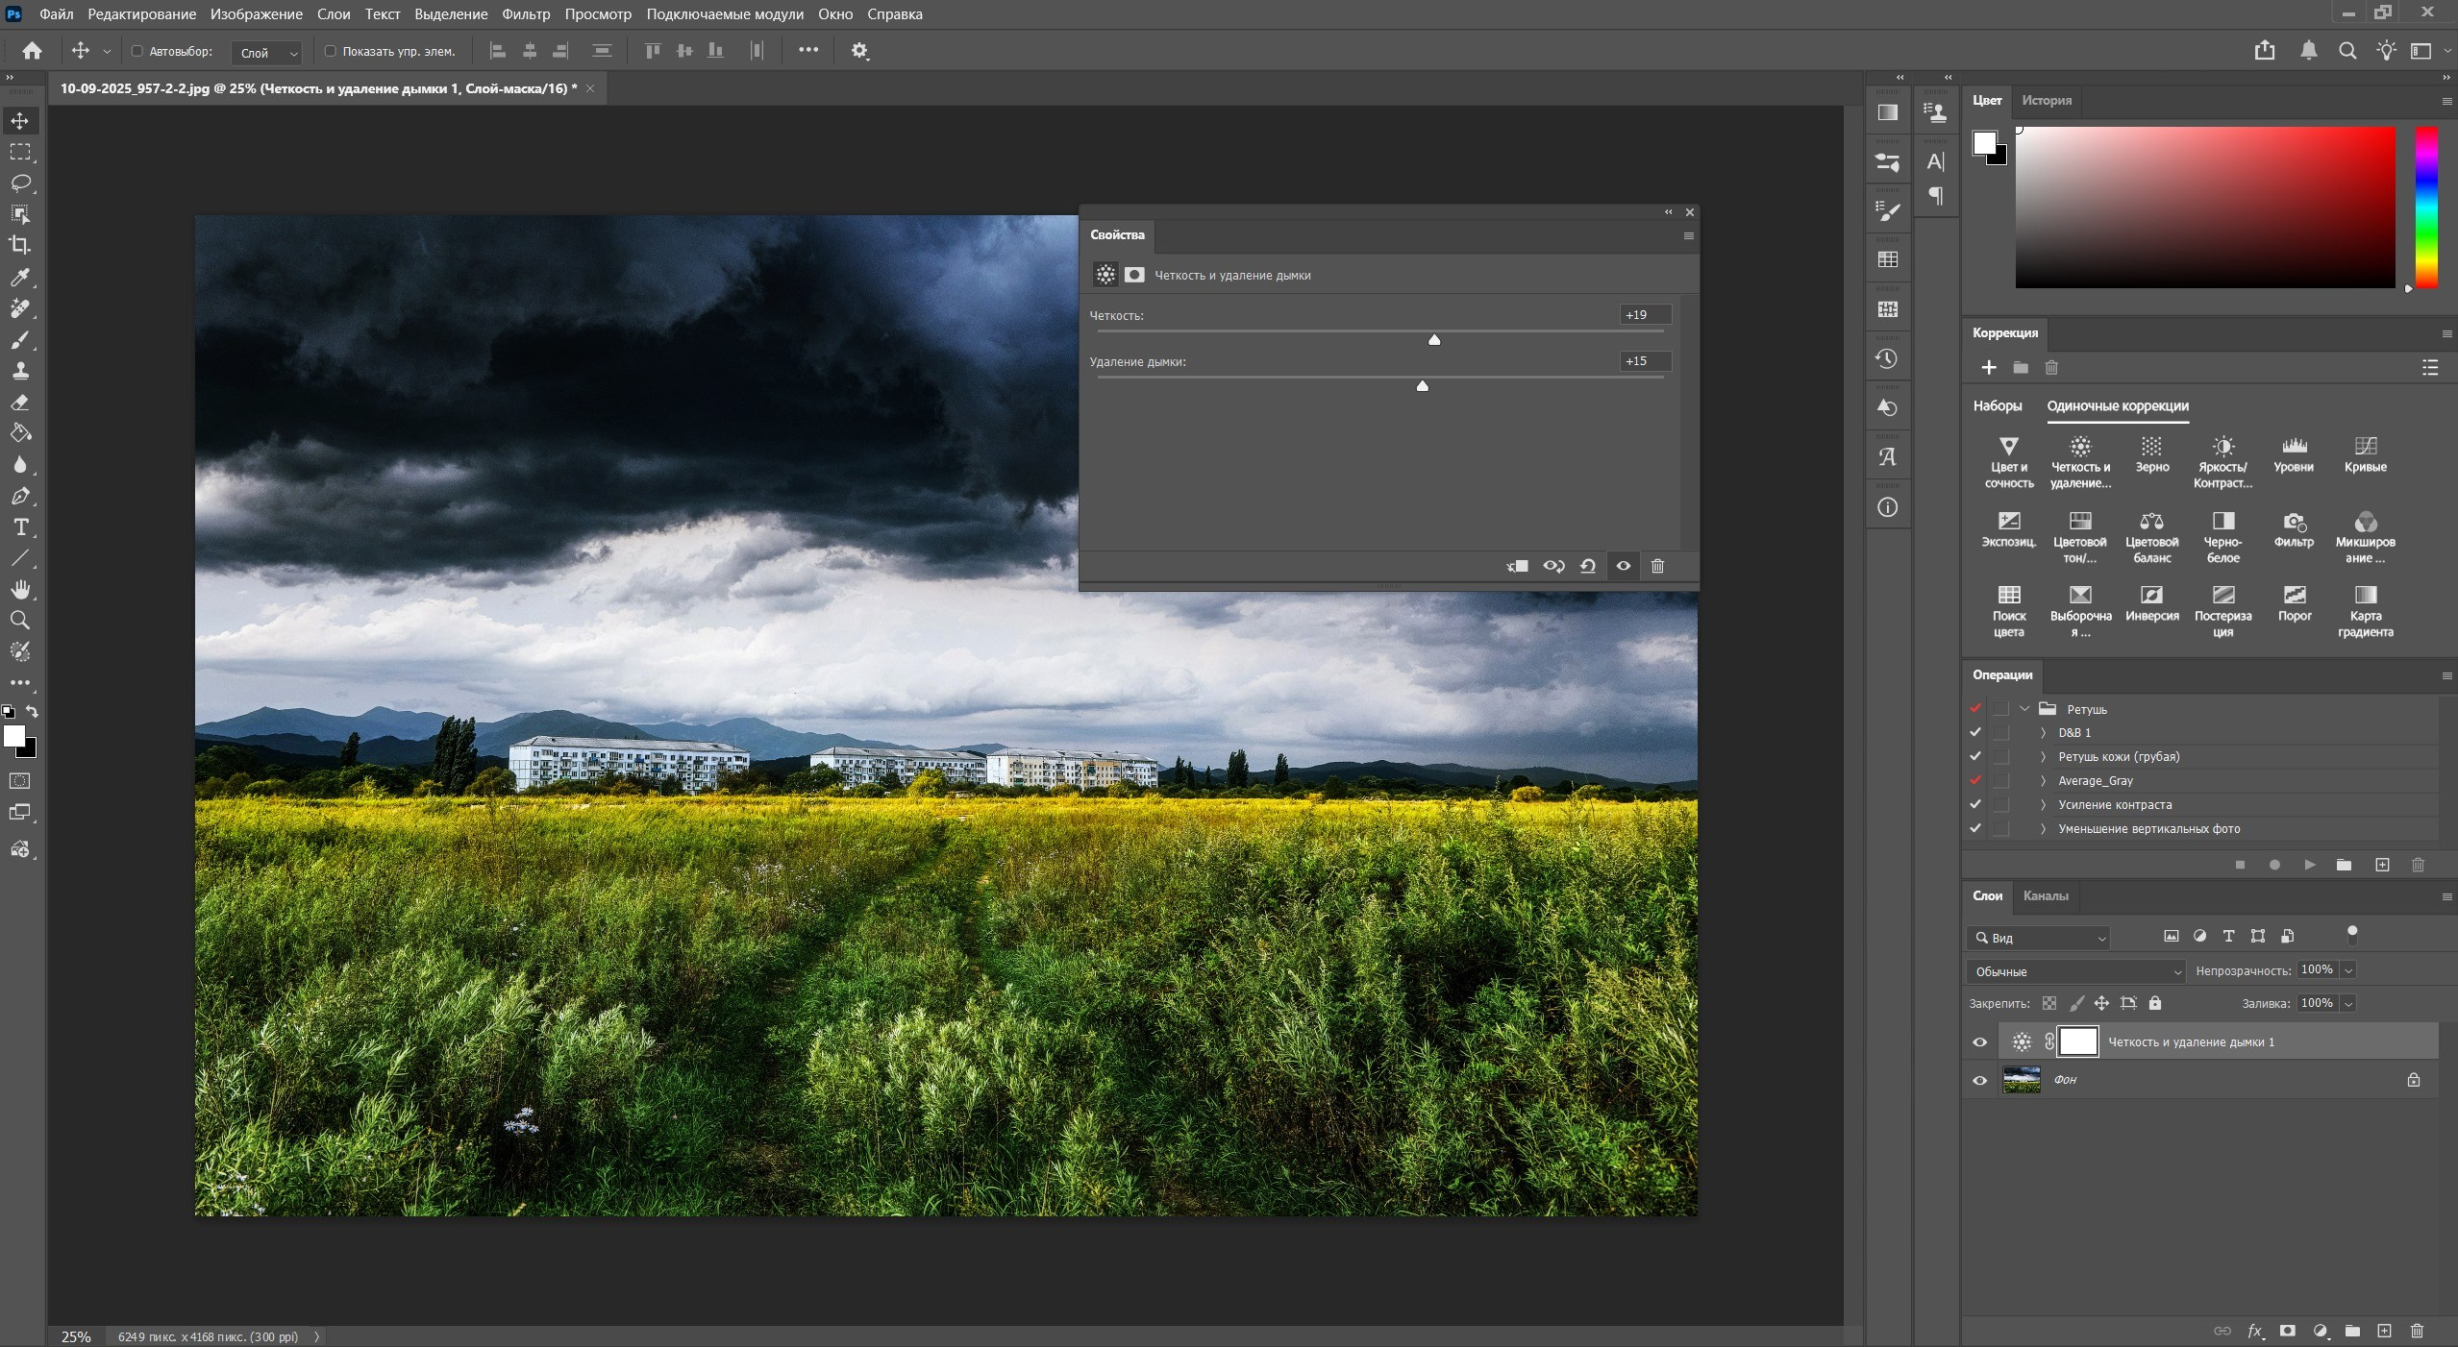
Task: Hide the Фон layer
Action: click(1979, 1080)
